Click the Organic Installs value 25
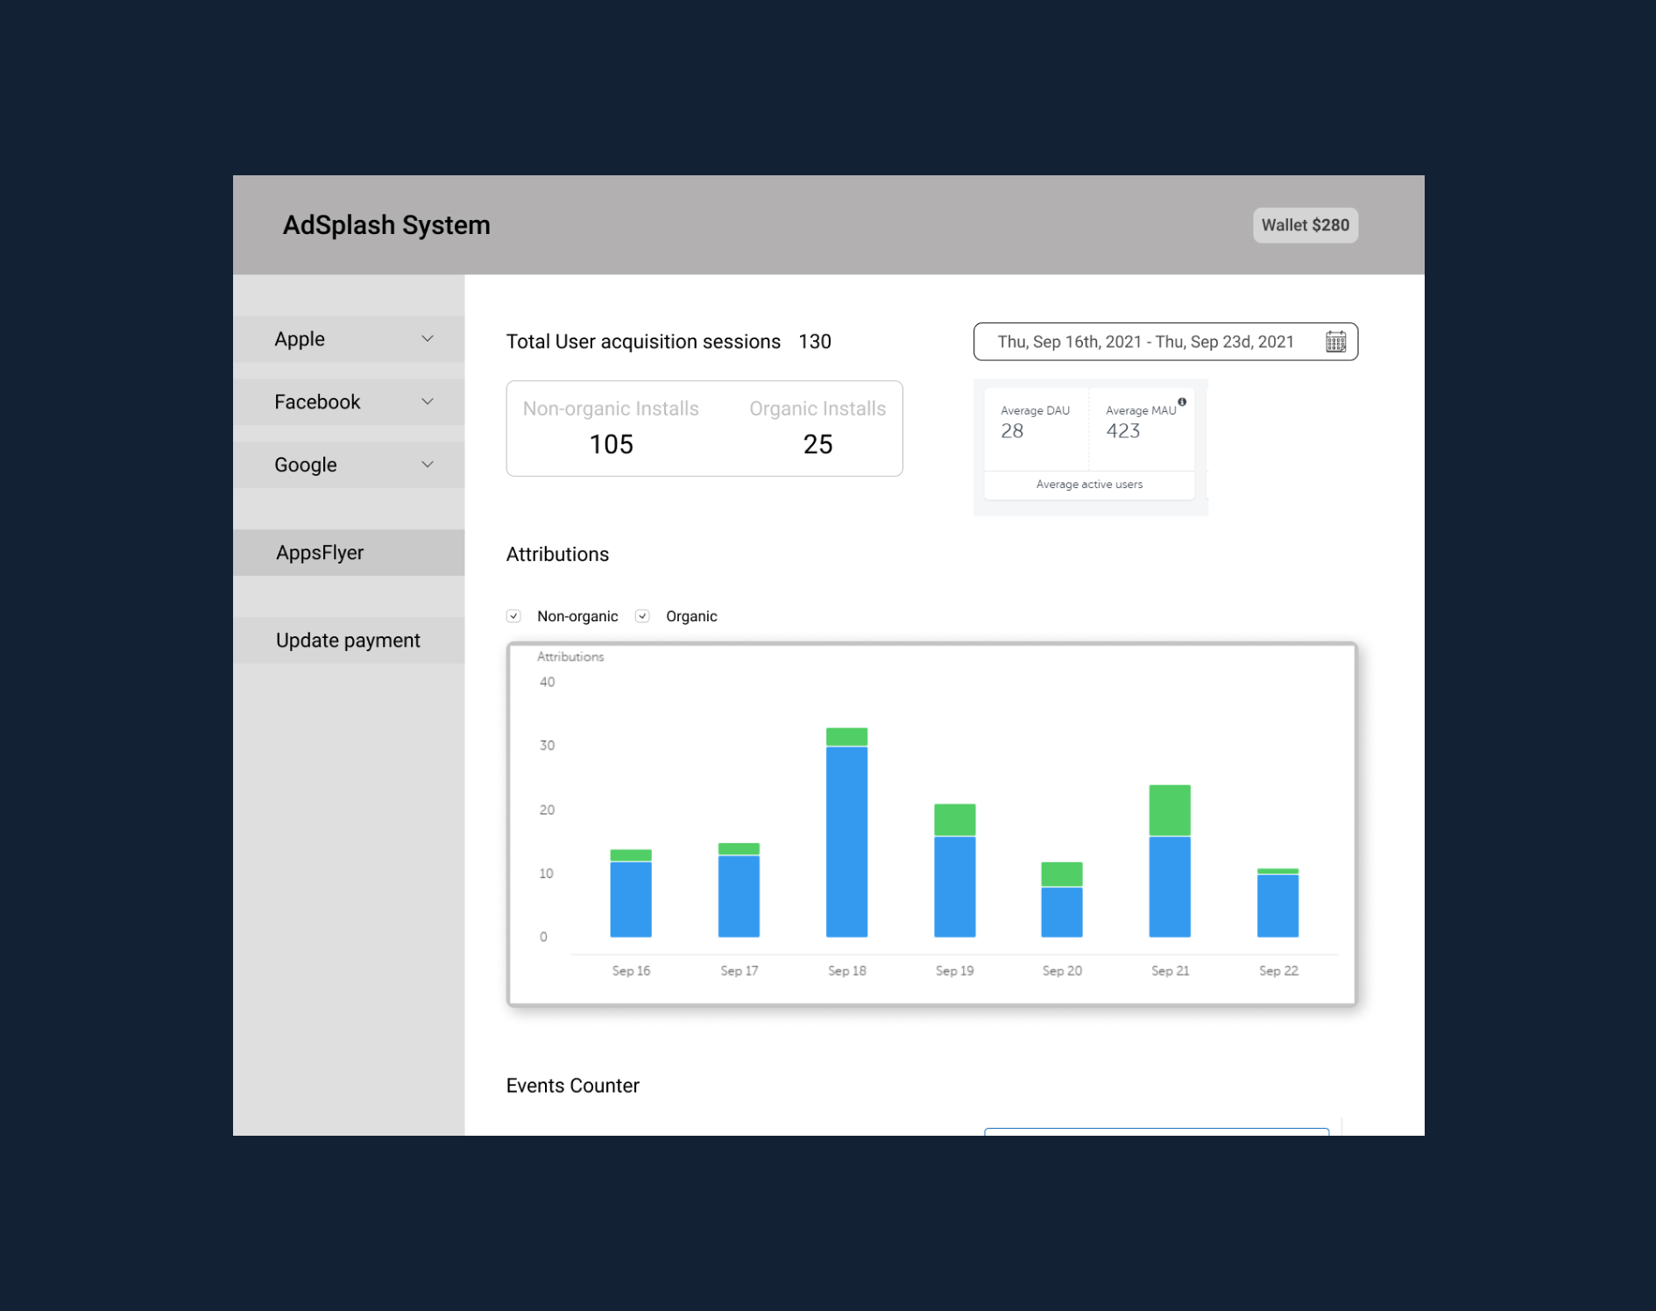 point(817,444)
